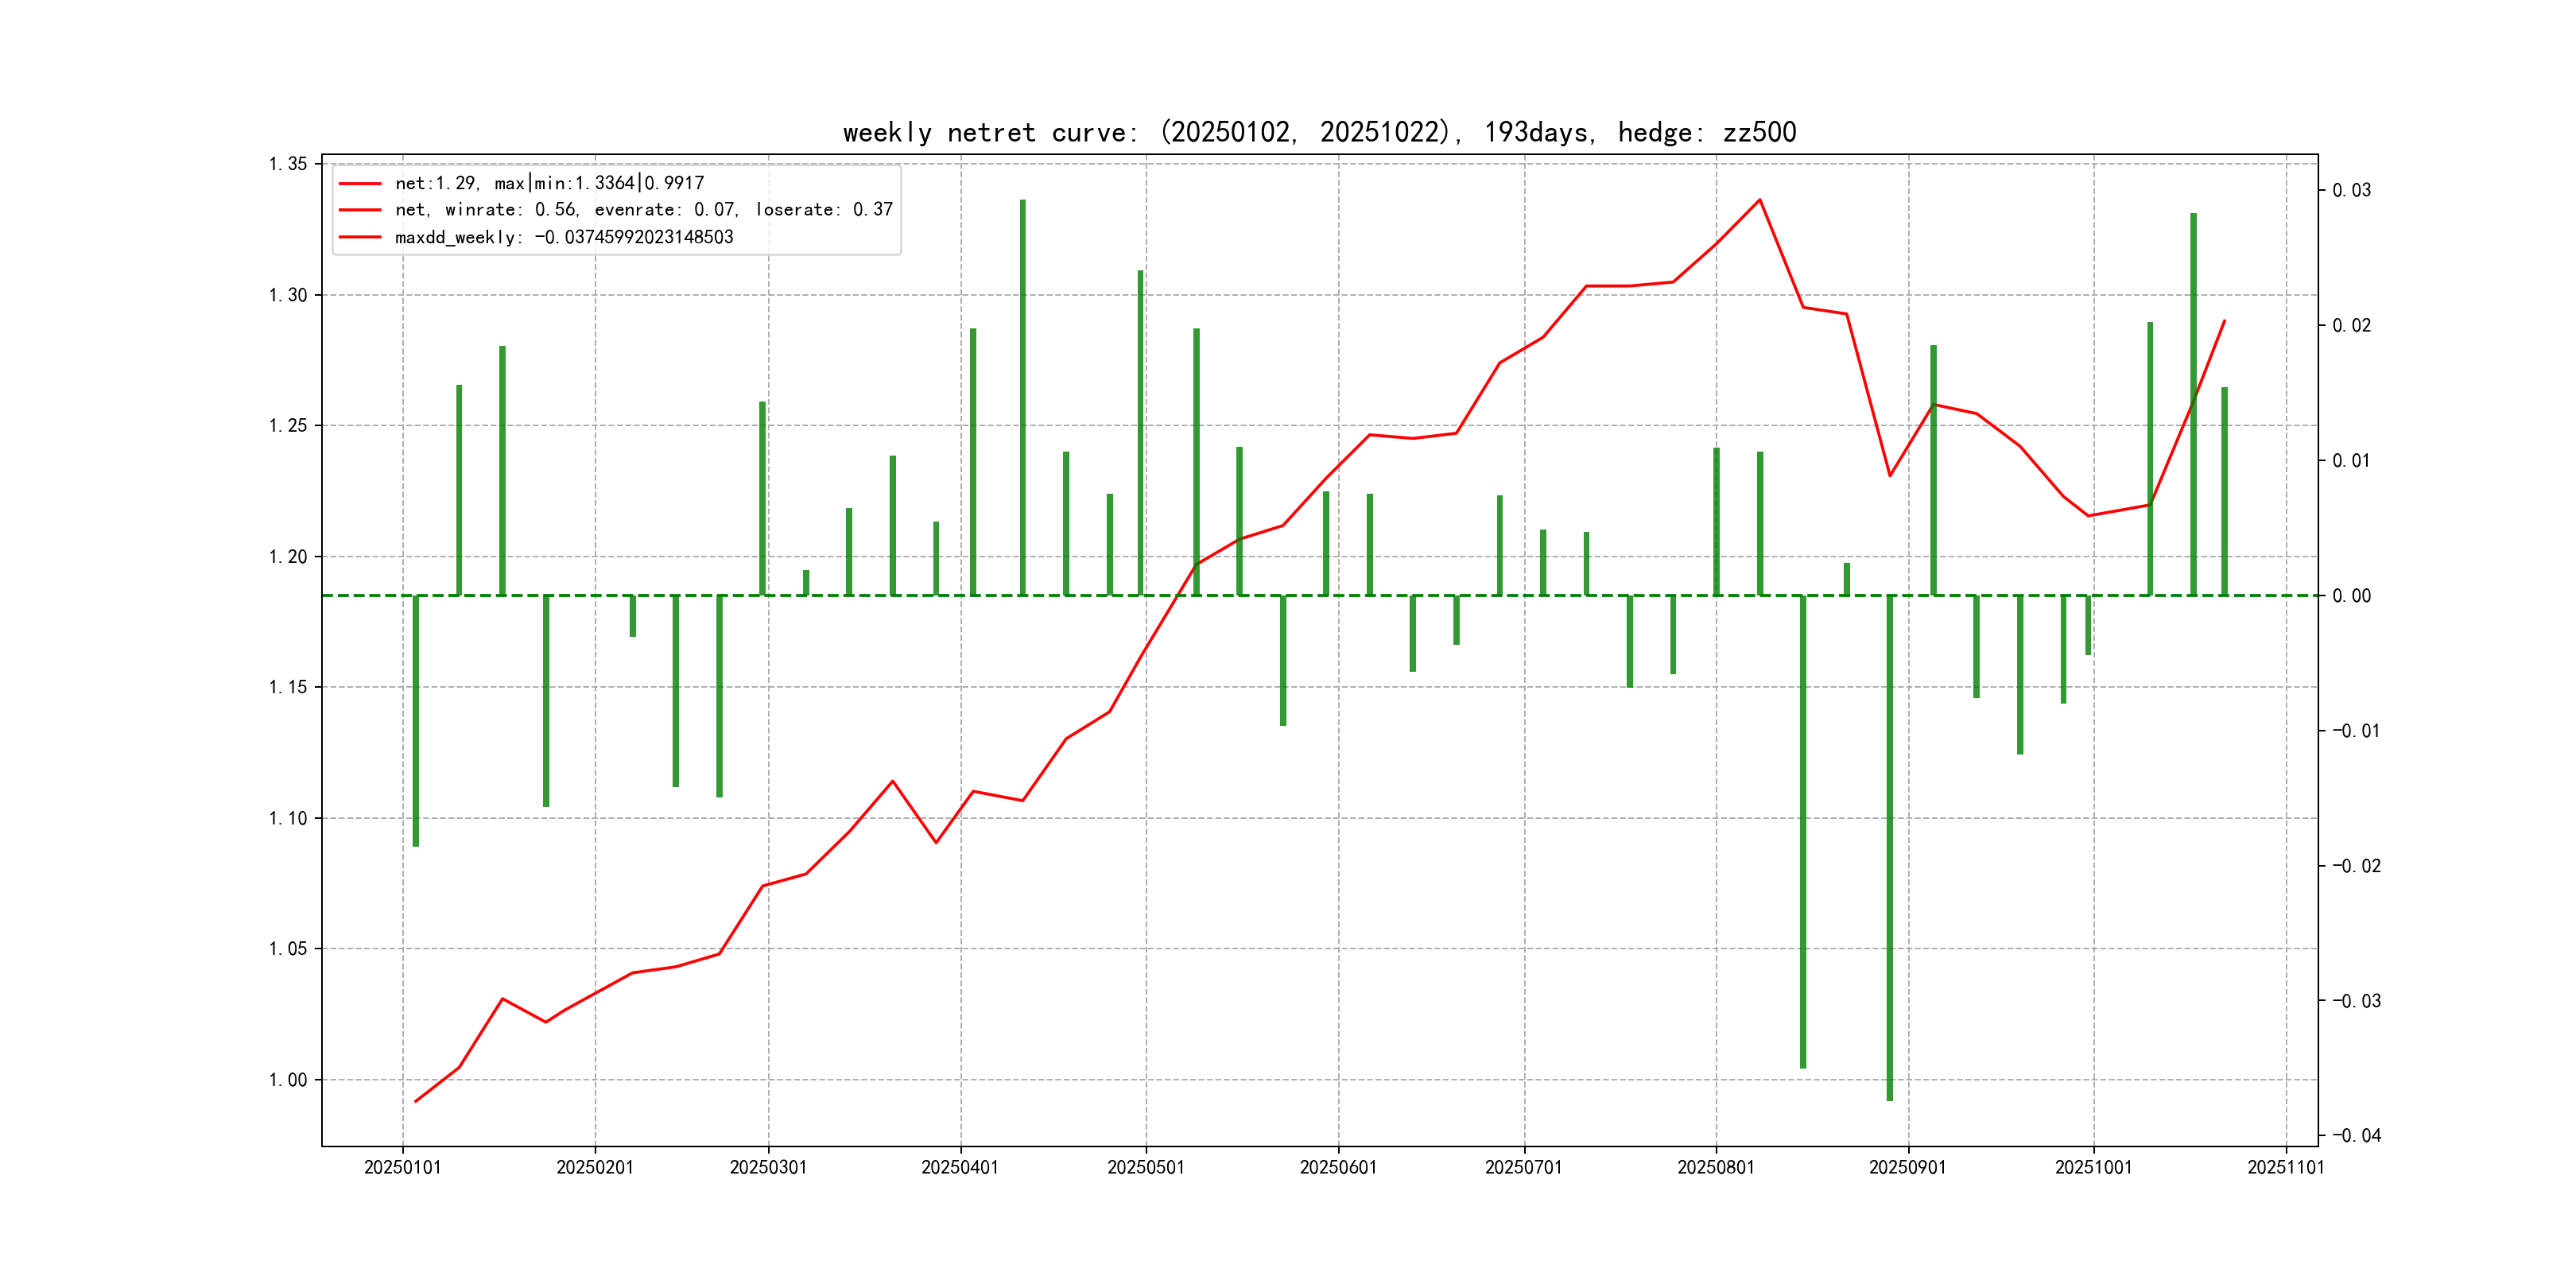Click the red curve's highest peak

[1759, 200]
